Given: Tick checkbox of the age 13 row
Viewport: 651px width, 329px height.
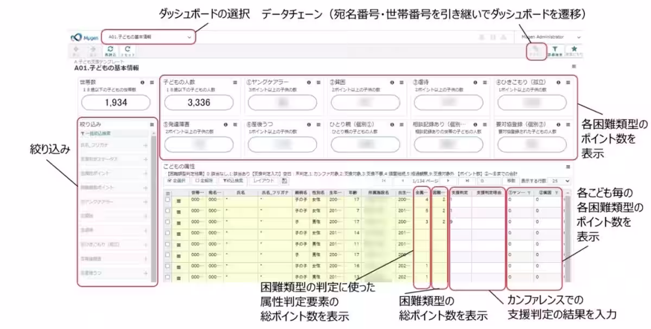Looking at the screenshot, I should tap(168, 277).
